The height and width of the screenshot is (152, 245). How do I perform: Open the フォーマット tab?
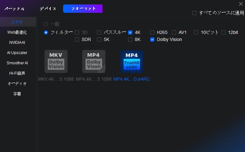[x=83, y=9]
